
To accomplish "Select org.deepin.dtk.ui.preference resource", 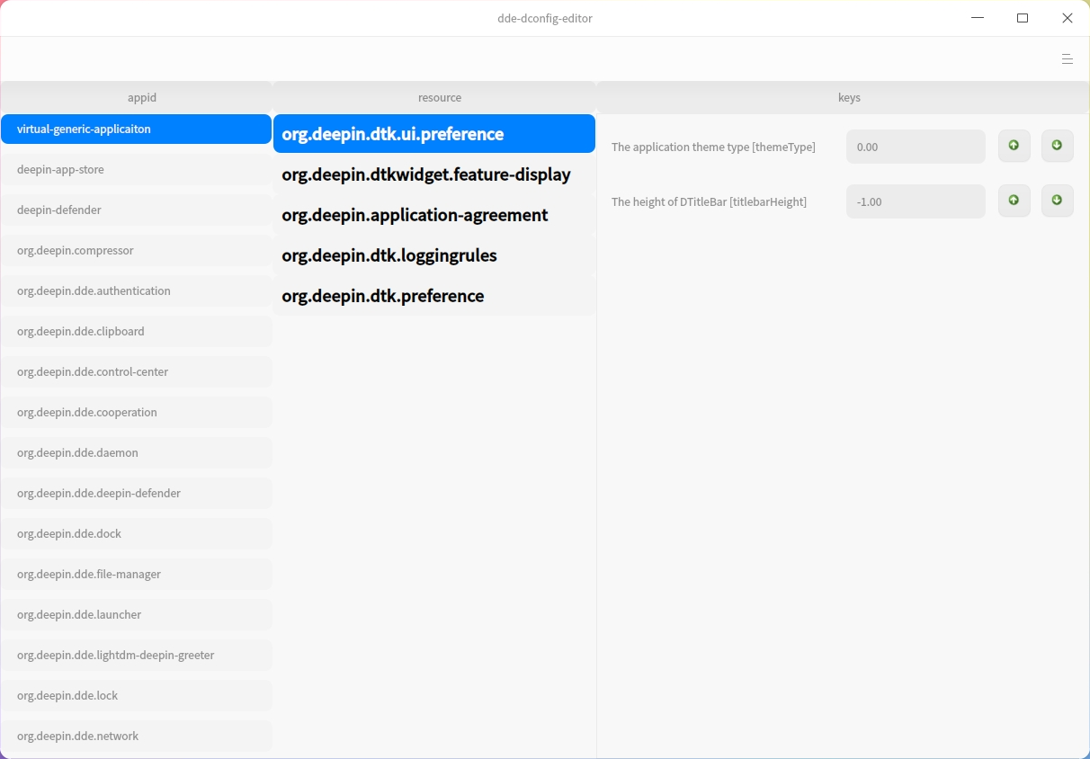I will [434, 134].
